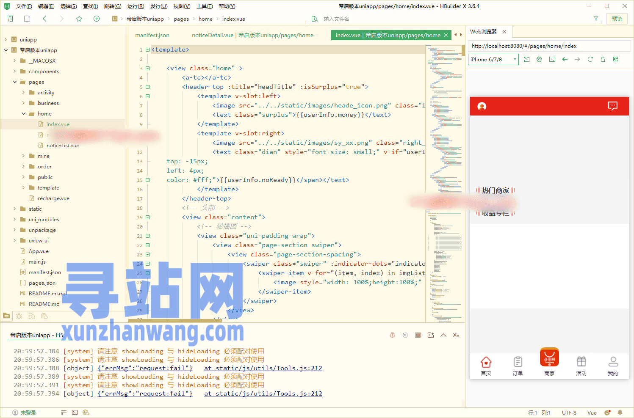Open the cloud globe icon below file tree
This screenshot has width=634, height=418.
pos(44,316)
